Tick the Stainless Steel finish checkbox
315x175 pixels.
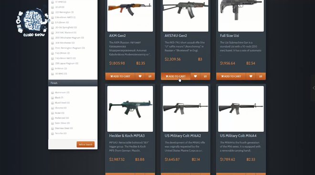point(52,128)
